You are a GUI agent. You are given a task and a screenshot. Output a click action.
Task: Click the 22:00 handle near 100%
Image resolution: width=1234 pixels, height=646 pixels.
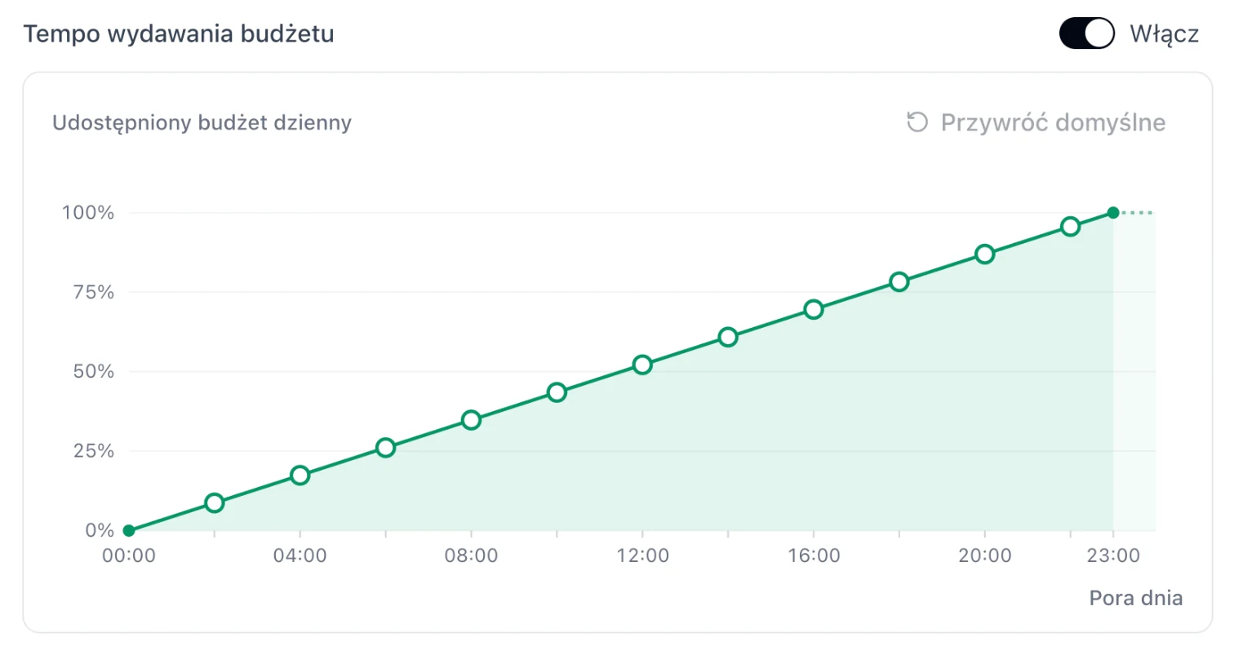tap(1070, 226)
